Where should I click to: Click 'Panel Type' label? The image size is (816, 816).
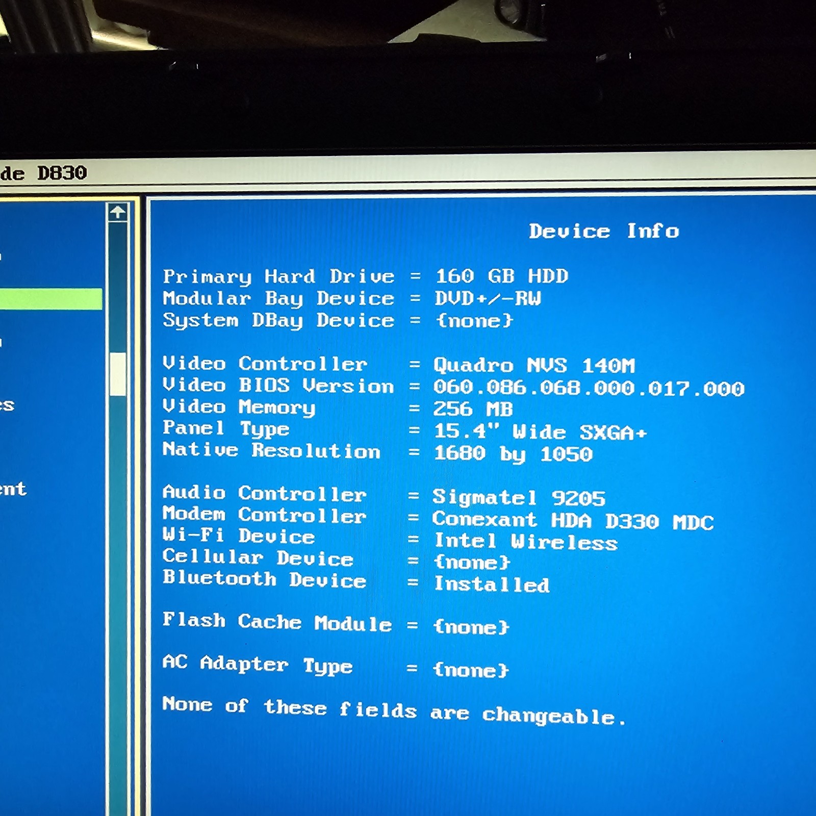point(226,429)
